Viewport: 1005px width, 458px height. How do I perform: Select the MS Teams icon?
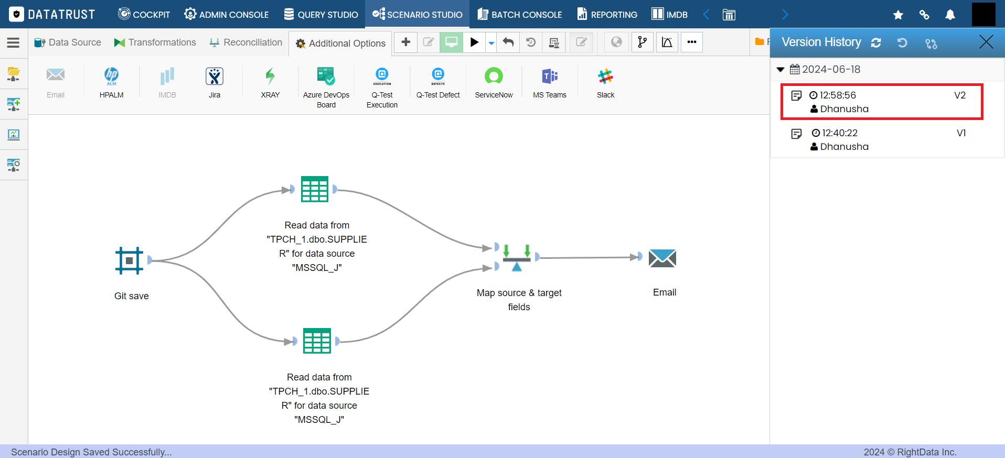[x=549, y=77]
